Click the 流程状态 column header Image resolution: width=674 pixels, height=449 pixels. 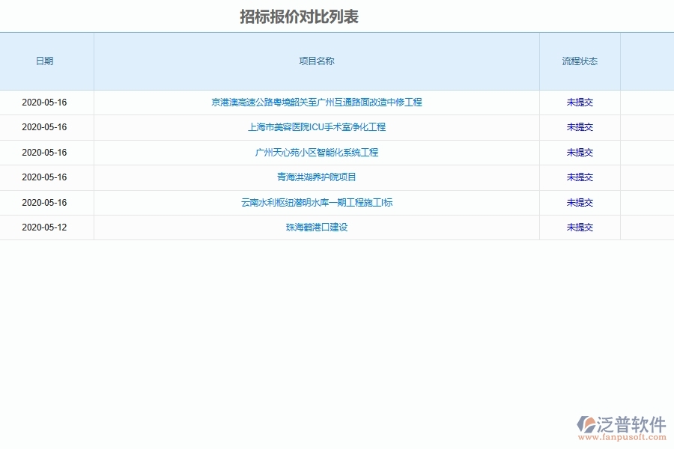[580, 61]
